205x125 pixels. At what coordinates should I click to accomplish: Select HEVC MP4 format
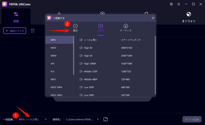tap(59, 87)
